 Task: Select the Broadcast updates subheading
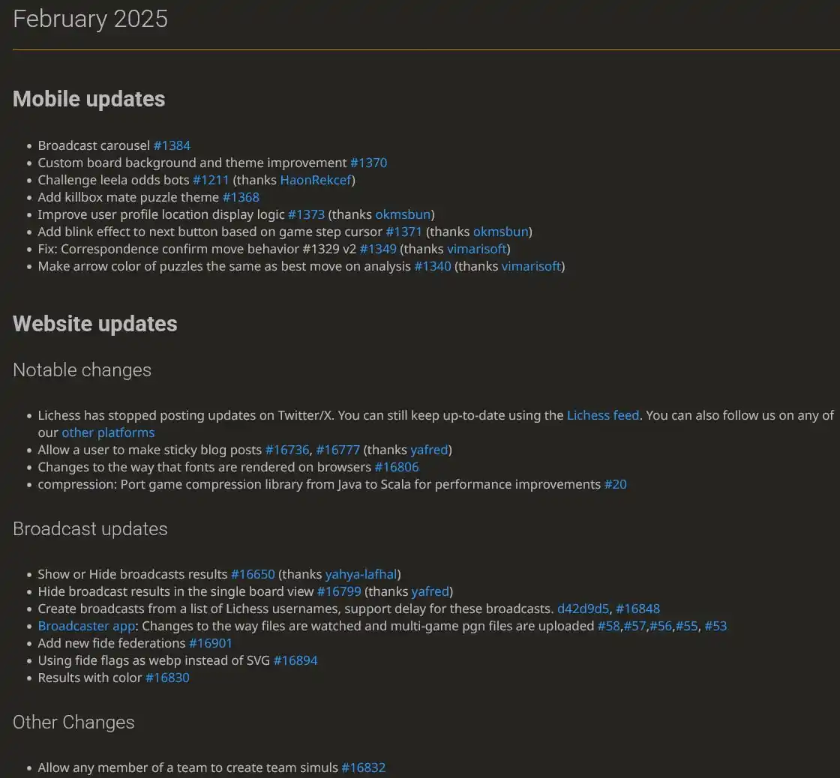pyautogui.click(x=90, y=528)
